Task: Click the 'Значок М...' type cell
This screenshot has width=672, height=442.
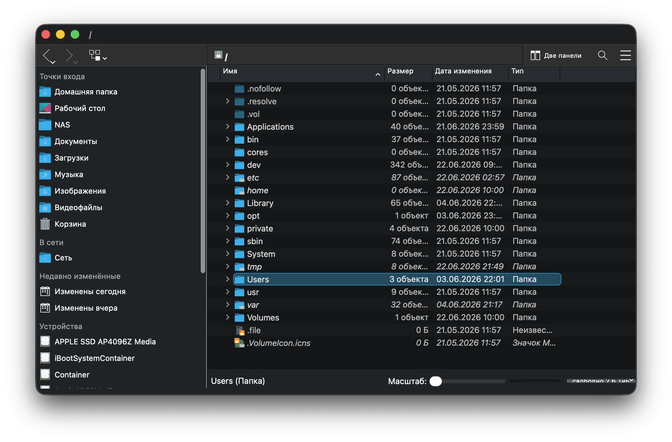Action: pos(534,343)
